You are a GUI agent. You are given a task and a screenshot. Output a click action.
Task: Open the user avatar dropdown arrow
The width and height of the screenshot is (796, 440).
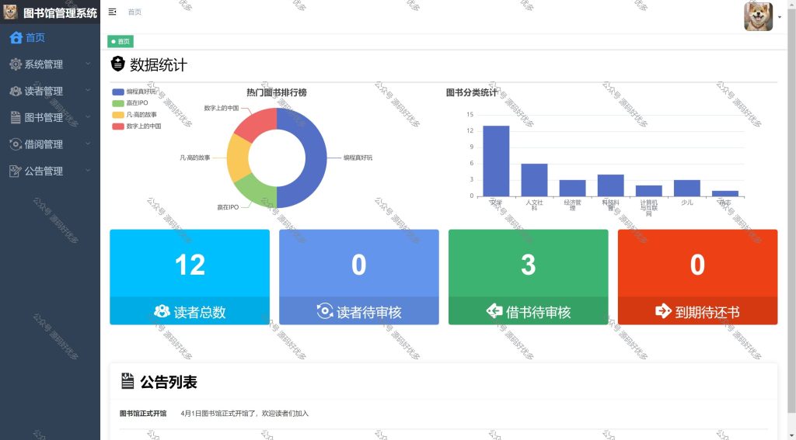click(x=780, y=17)
